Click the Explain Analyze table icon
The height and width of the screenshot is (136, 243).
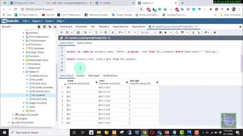point(182,32)
